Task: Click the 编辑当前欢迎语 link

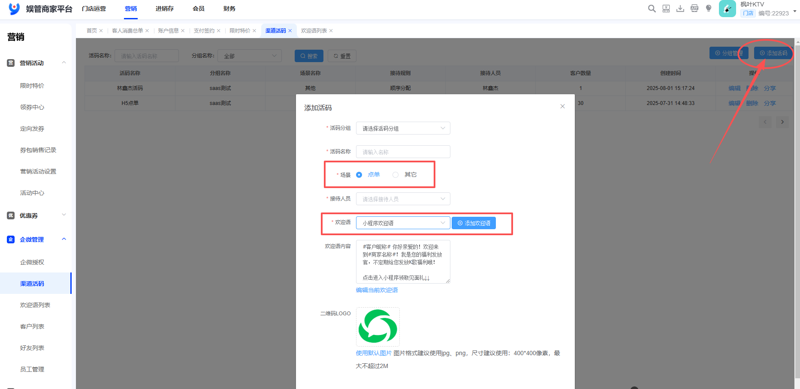Action: (x=376, y=290)
